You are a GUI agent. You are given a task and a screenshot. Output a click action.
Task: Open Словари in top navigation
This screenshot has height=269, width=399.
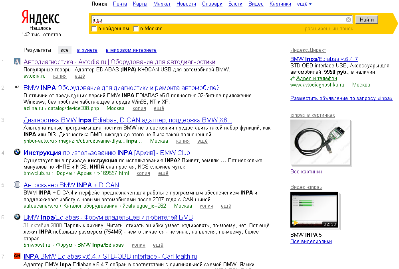[212, 4]
